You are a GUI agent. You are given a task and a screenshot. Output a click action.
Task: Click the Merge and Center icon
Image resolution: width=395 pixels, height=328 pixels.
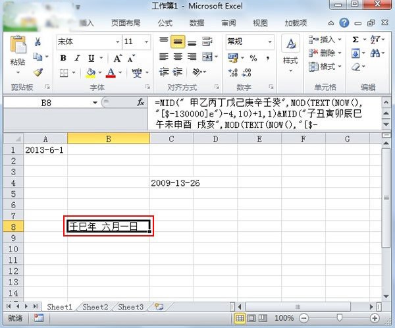[207, 57]
